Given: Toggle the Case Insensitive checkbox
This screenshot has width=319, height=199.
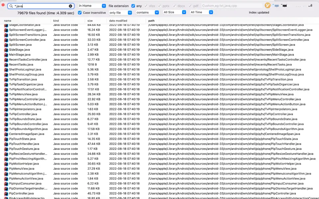Looking at the screenshot, I should pyautogui.click(x=80, y=13).
